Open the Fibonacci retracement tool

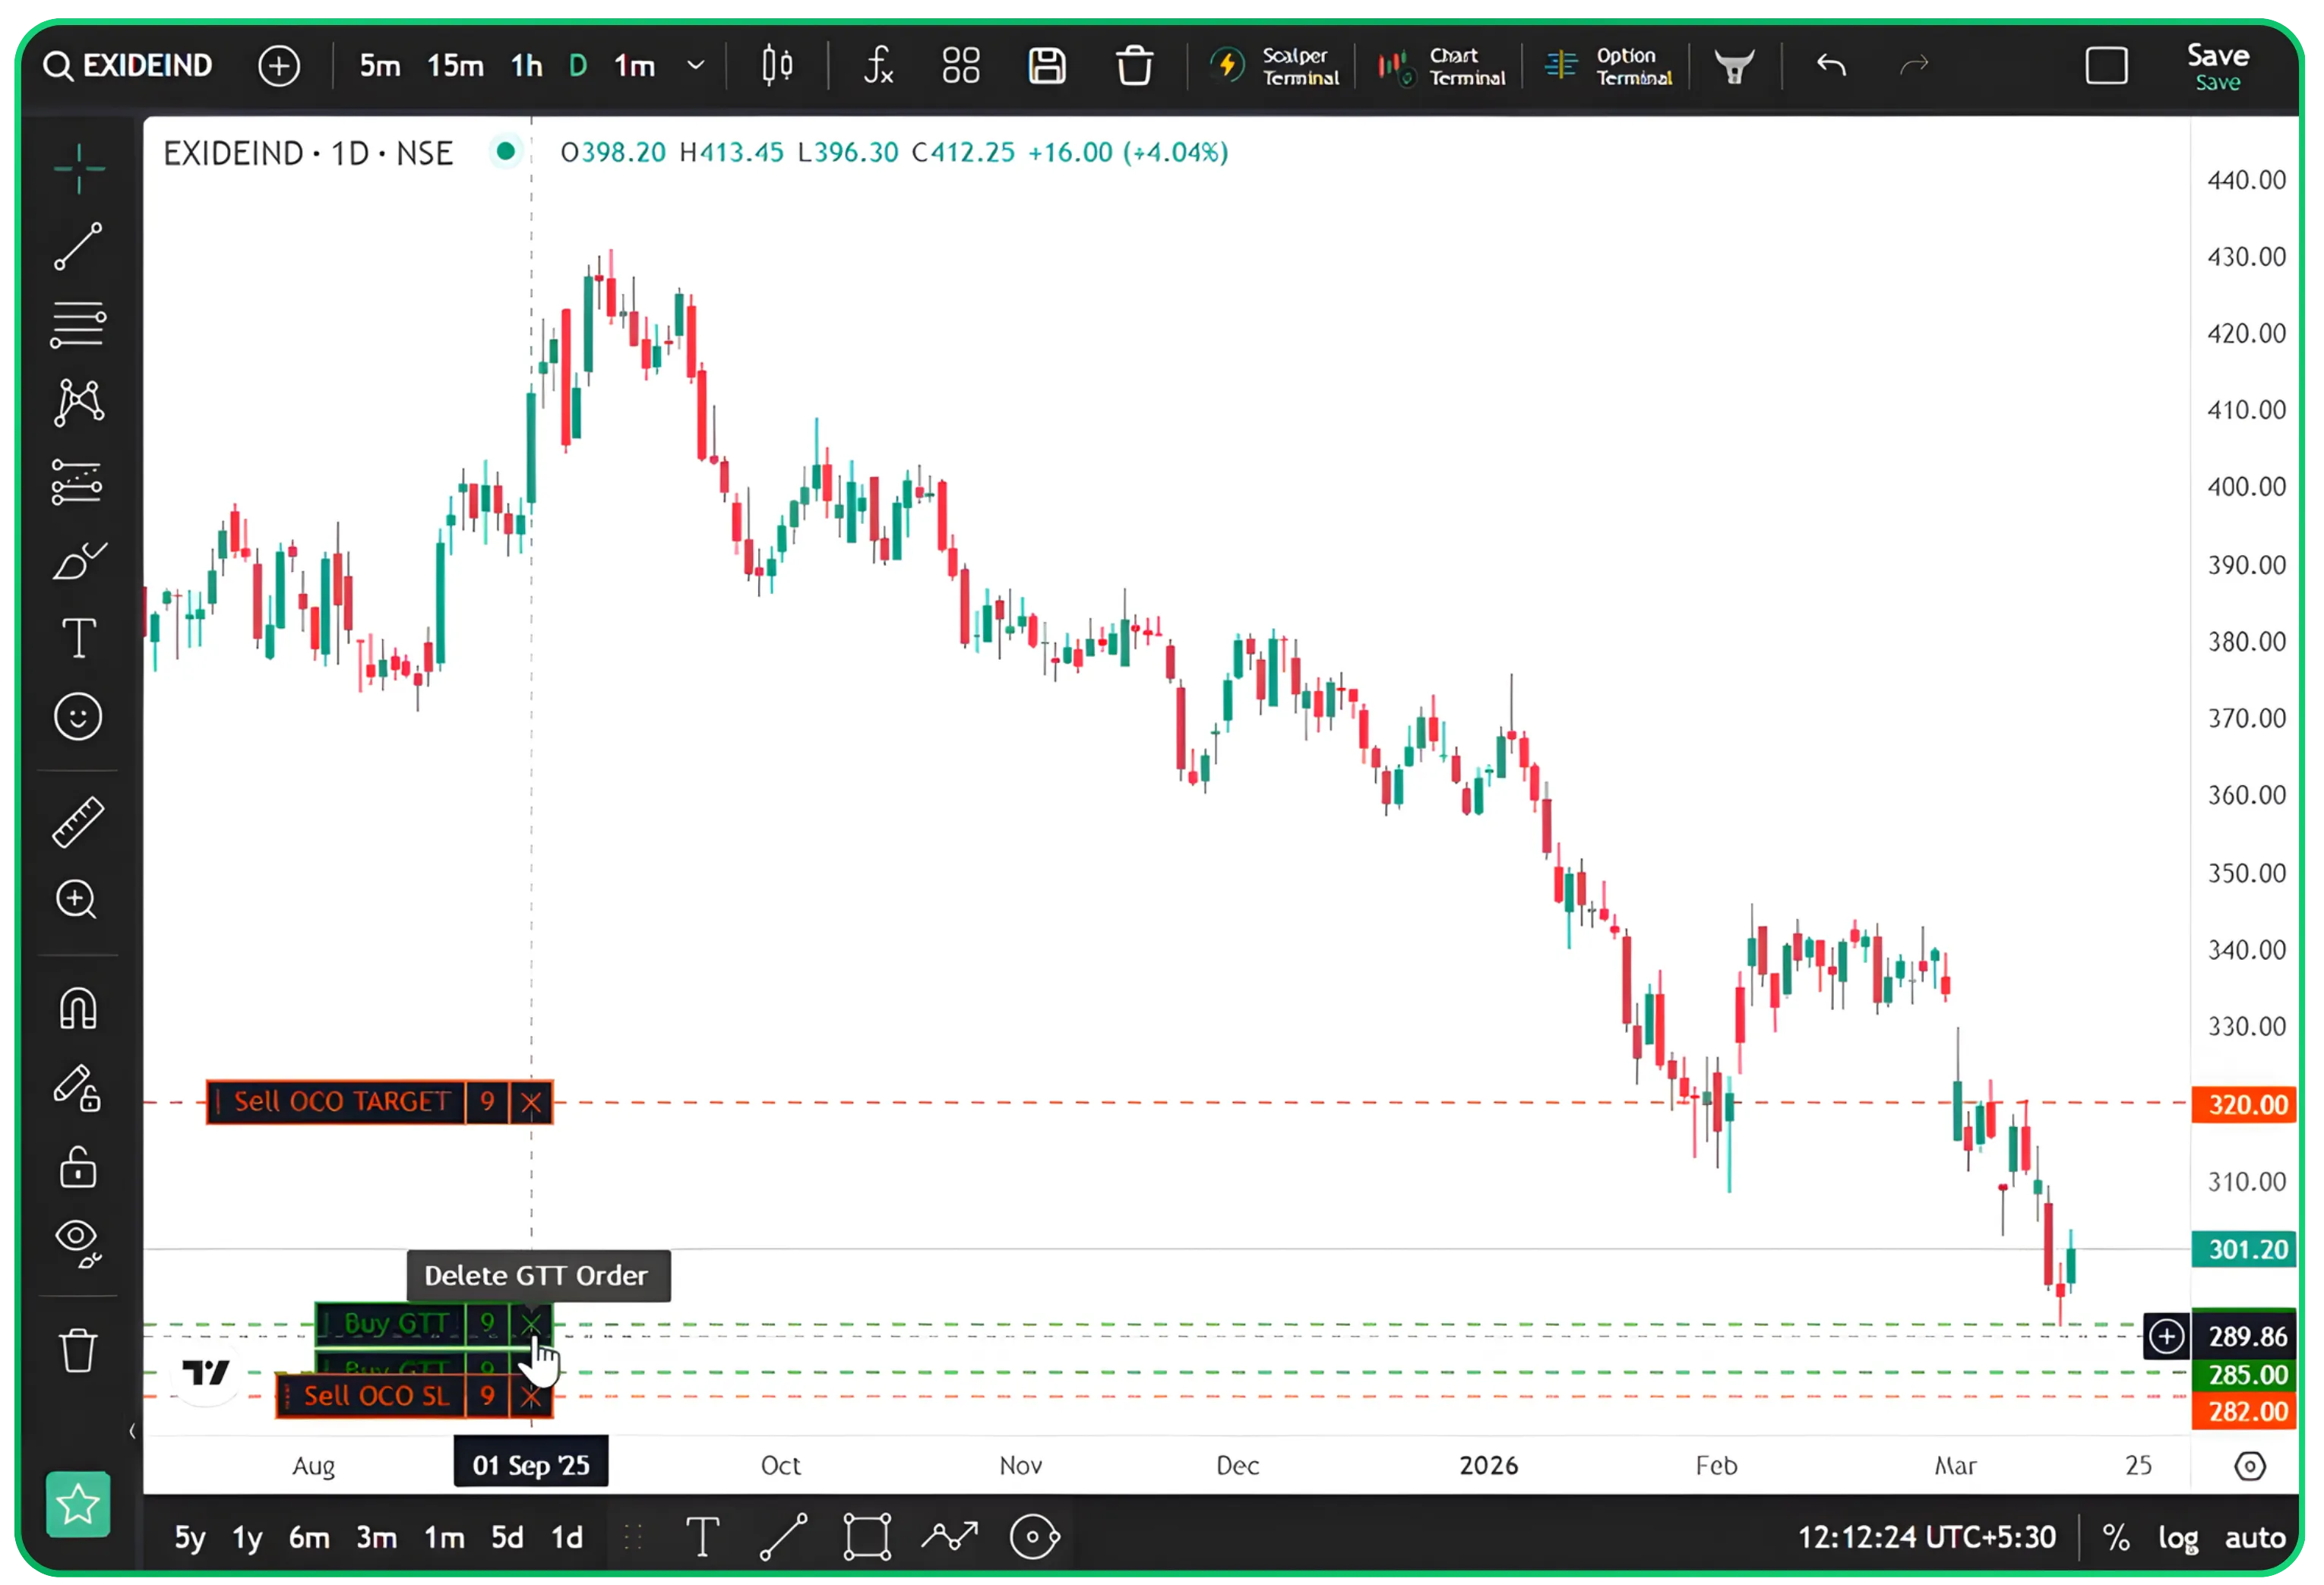pos(78,325)
